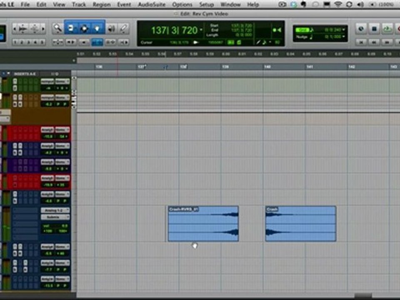Open the Event menu
Viewport: 400px width, 300px height.
[124, 4]
